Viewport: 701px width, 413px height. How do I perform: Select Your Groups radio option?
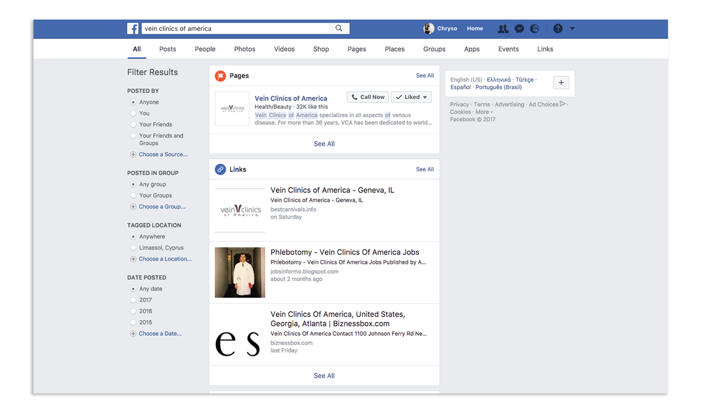coord(133,195)
